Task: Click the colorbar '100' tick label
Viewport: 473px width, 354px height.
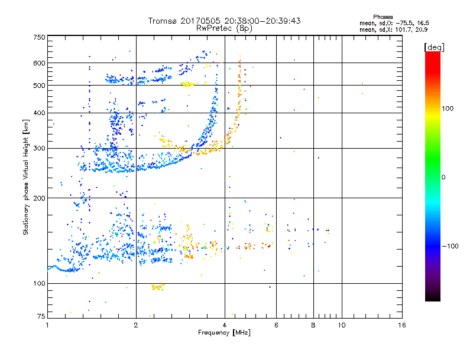Action: [x=448, y=109]
